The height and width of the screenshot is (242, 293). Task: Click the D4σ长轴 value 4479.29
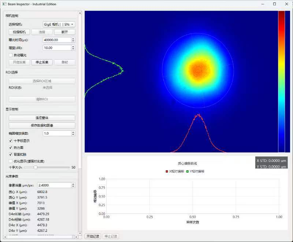(x=43, y=214)
